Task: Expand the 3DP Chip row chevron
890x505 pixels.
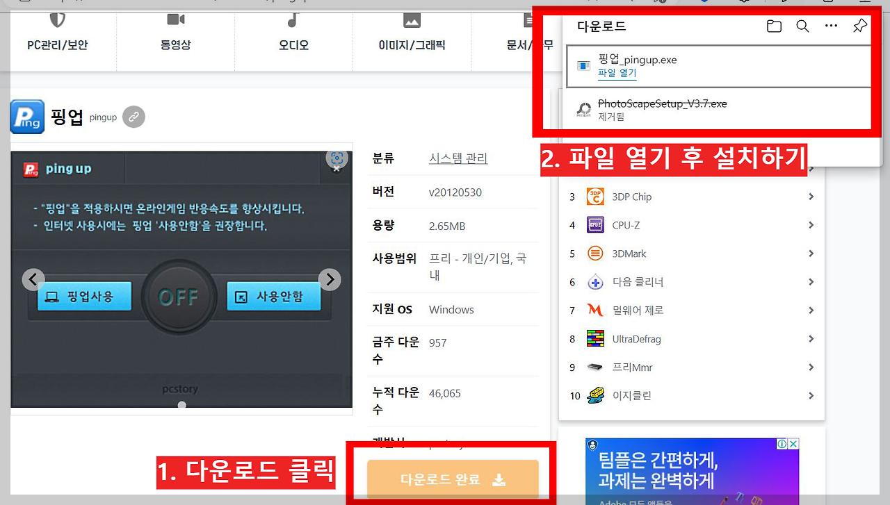Action: tap(811, 197)
